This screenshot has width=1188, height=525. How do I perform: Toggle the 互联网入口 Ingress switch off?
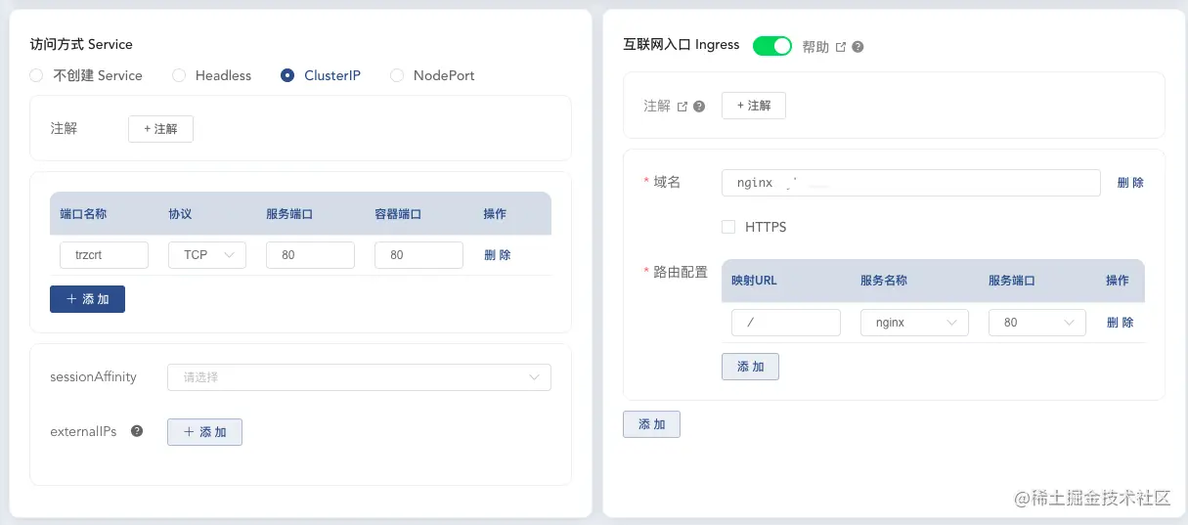pos(771,46)
